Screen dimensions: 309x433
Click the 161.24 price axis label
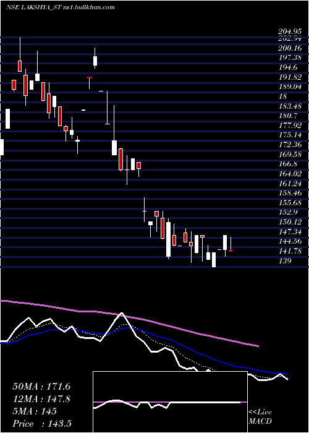click(290, 183)
